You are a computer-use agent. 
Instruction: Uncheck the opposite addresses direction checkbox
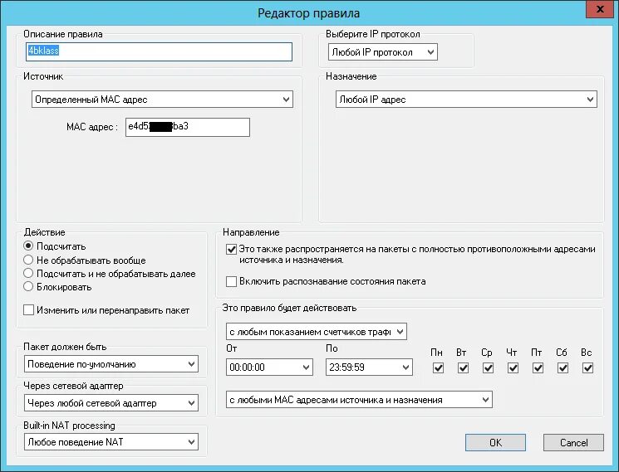[231, 249]
